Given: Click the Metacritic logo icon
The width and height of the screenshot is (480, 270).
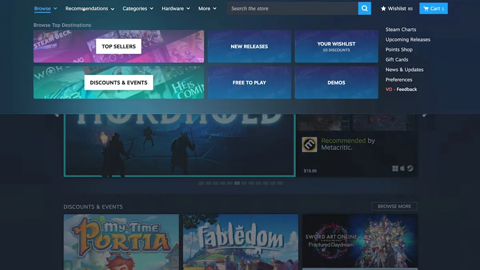Looking at the screenshot, I should [309, 144].
